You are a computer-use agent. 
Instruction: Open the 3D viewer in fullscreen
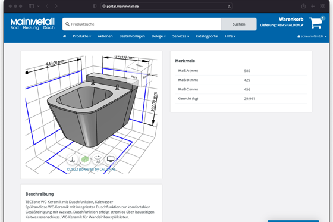point(111,160)
